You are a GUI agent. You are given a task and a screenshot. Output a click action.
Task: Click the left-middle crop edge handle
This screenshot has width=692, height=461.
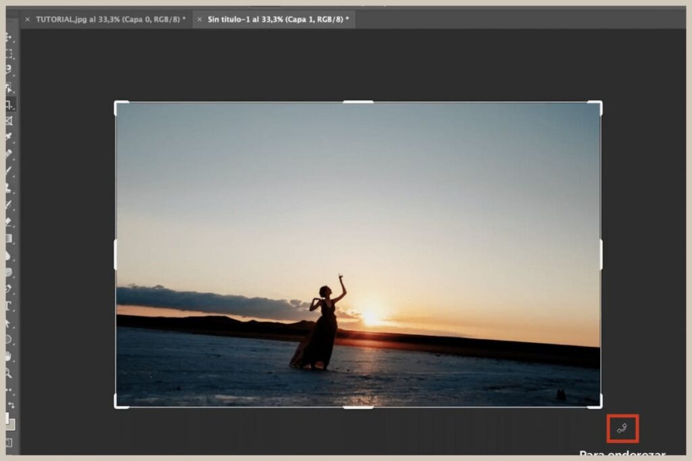(x=116, y=254)
